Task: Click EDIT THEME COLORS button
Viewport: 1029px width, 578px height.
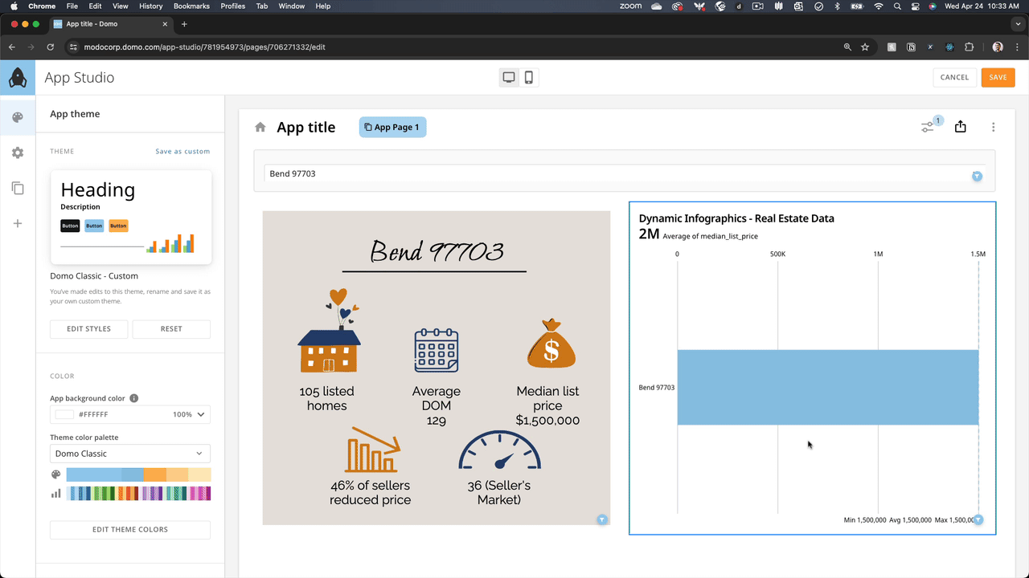Action: [x=130, y=530]
